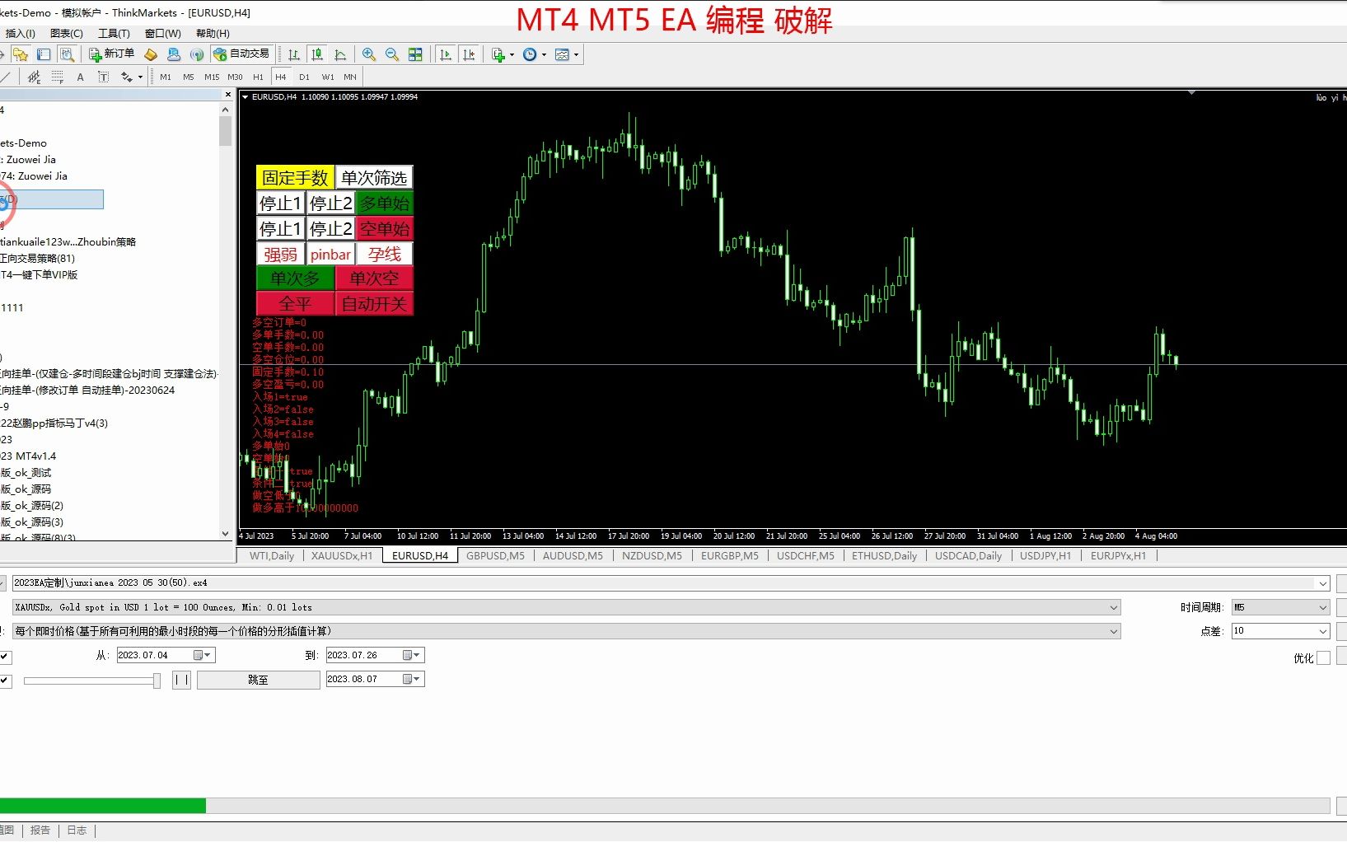
Task: Open the 从 2023.07.04 date picker
Action: pyautogui.click(x=203, y=655)
